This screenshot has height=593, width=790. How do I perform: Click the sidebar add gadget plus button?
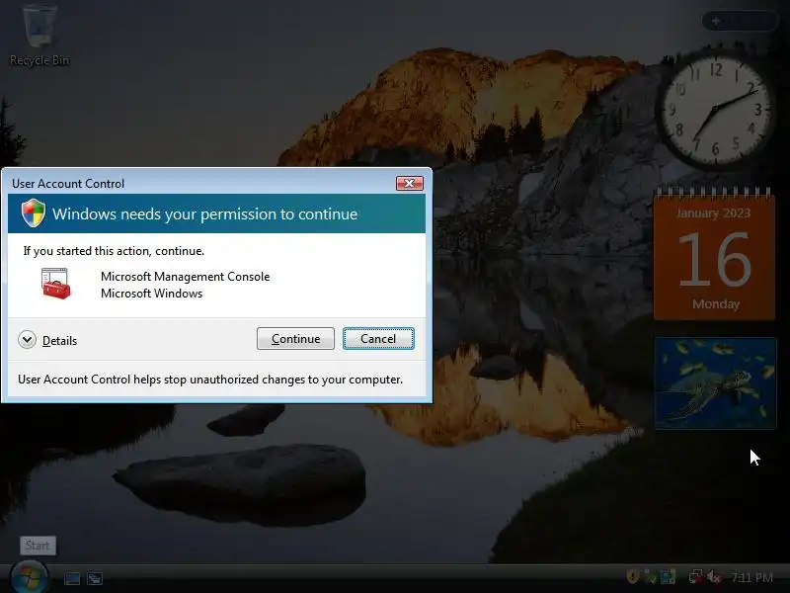pos(716,21)
